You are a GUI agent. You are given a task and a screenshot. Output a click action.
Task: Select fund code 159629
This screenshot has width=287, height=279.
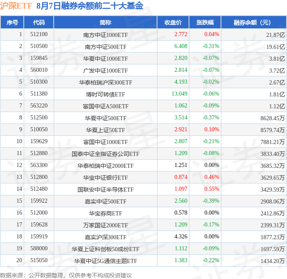(x=39, y=141)
